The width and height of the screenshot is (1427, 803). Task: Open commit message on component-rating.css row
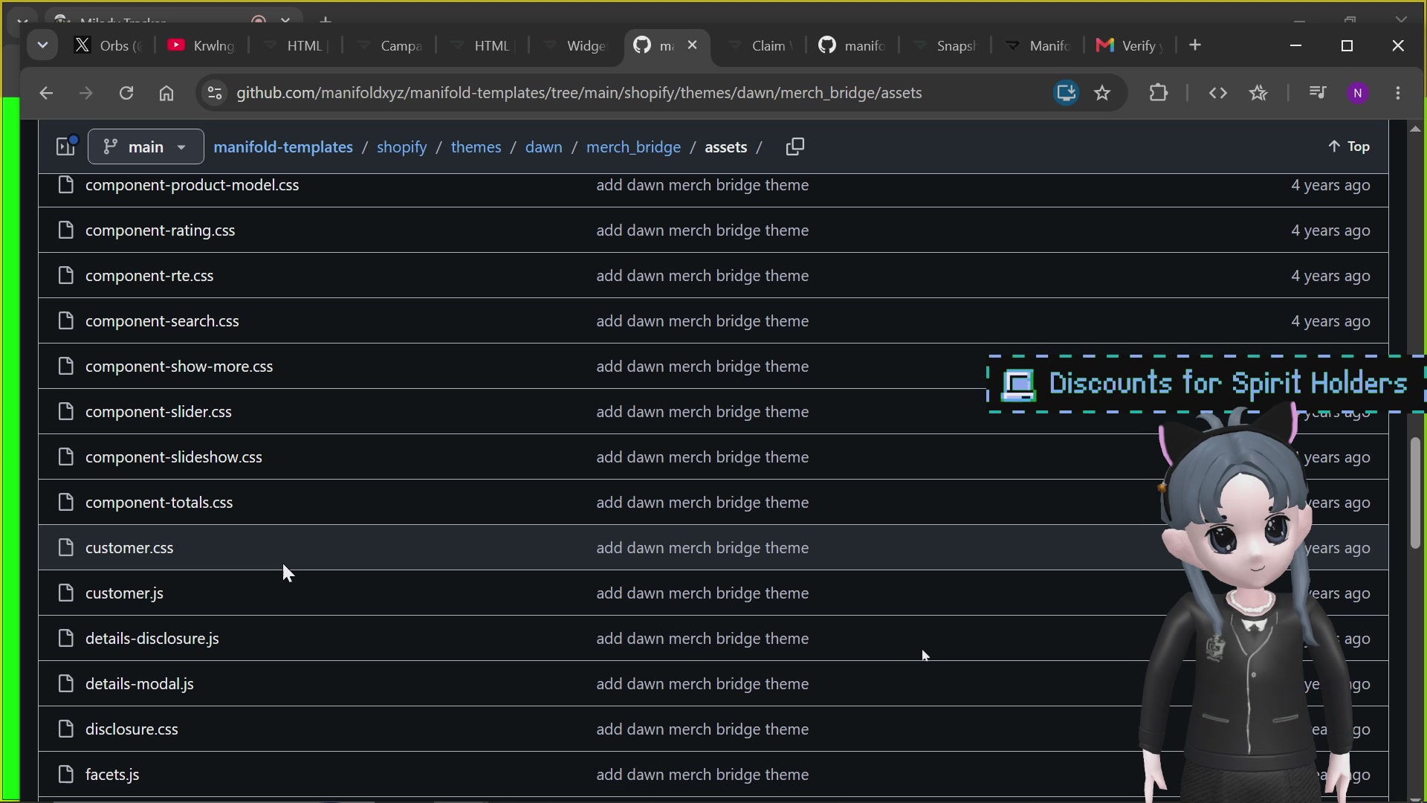point(702,230)
